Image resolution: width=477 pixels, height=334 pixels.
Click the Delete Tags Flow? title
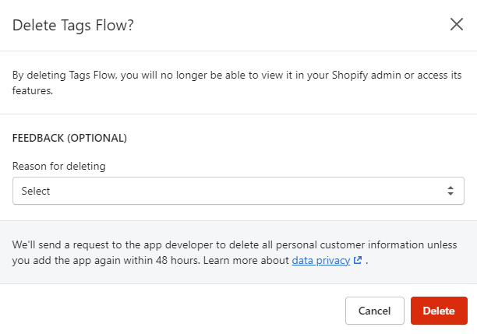(x=73, y=25)
